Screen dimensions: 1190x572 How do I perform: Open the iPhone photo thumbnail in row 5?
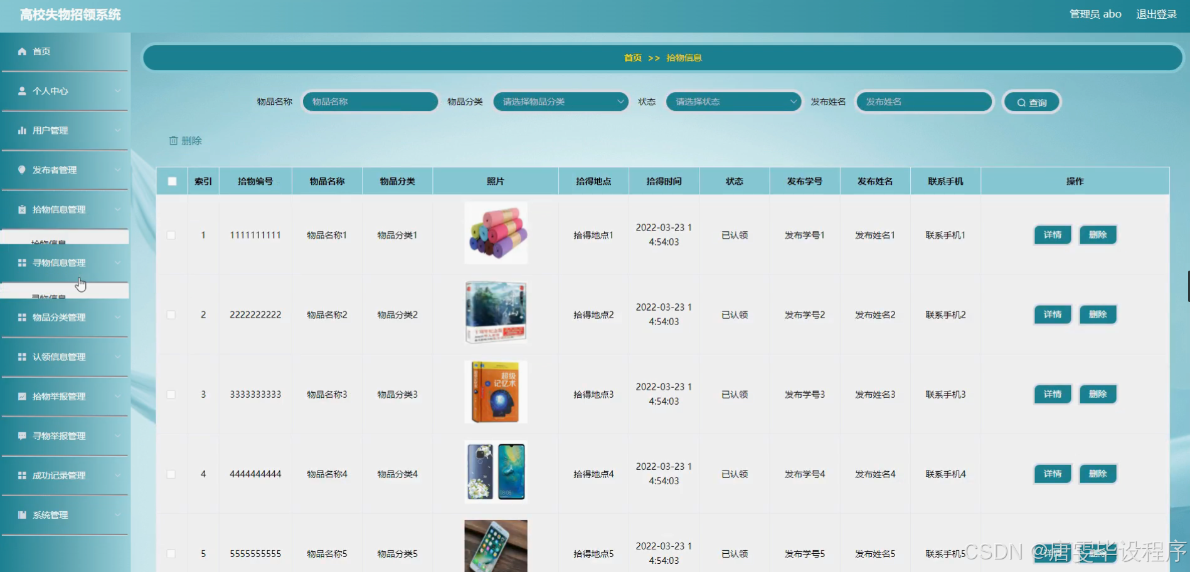click(x=496, y=546)
